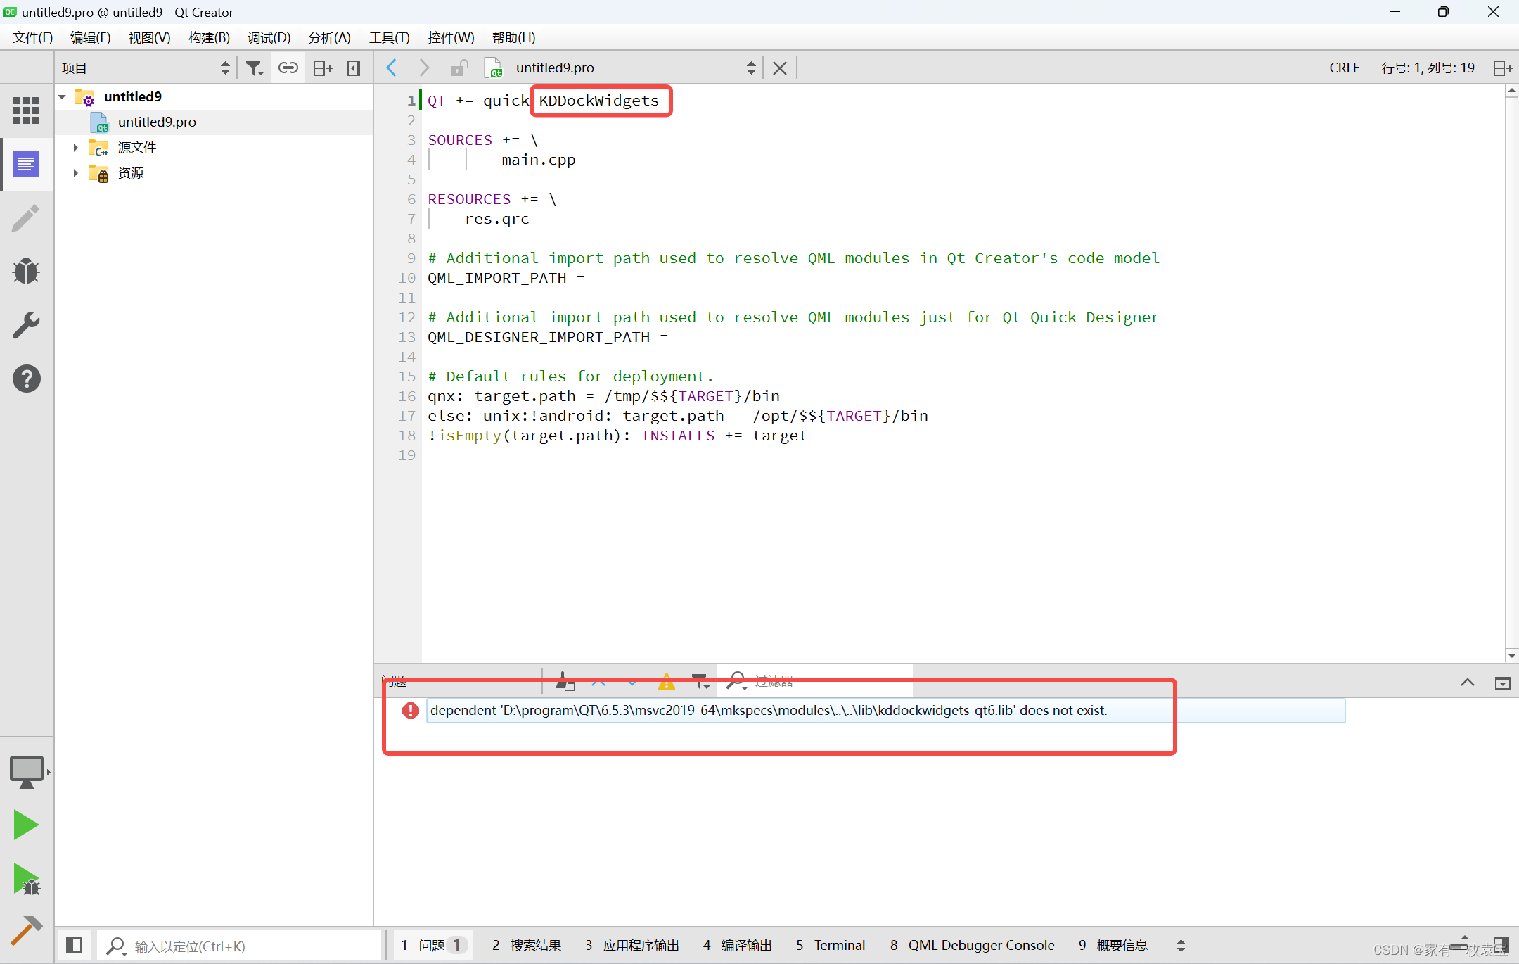Expand the 资源 folder
The width and height of the screenshot is (1519, 964).
coord(76,173)
